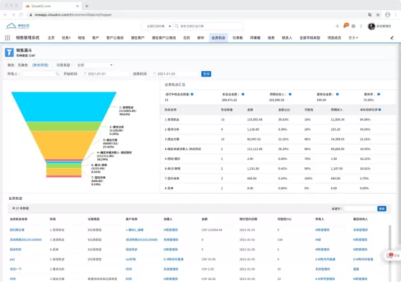Click the user avatar icon
This screenshot has width=401, height=282.
(x=371, y=26)
